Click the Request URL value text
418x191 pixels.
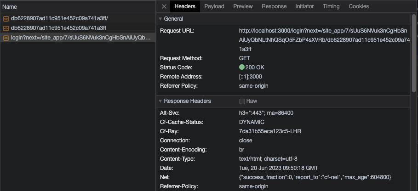point(324,40)
